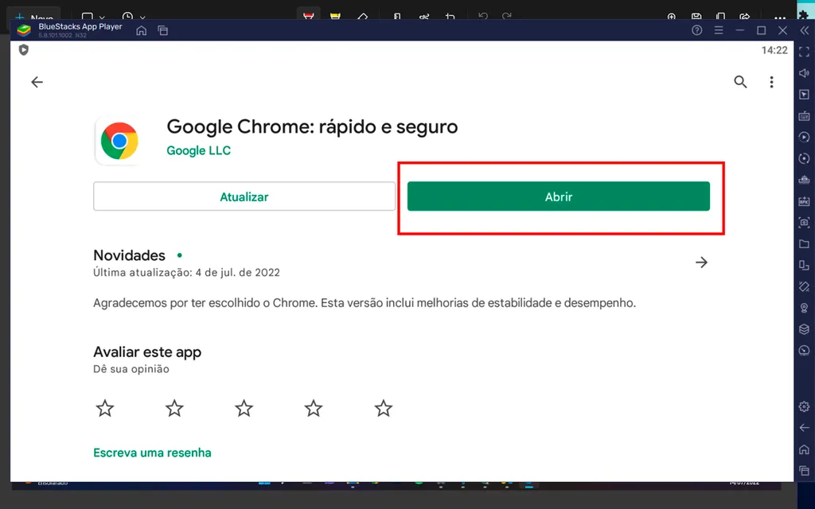Click the rotate screen icon
Viewport: 815px width, 509px height.
point(804,265)
